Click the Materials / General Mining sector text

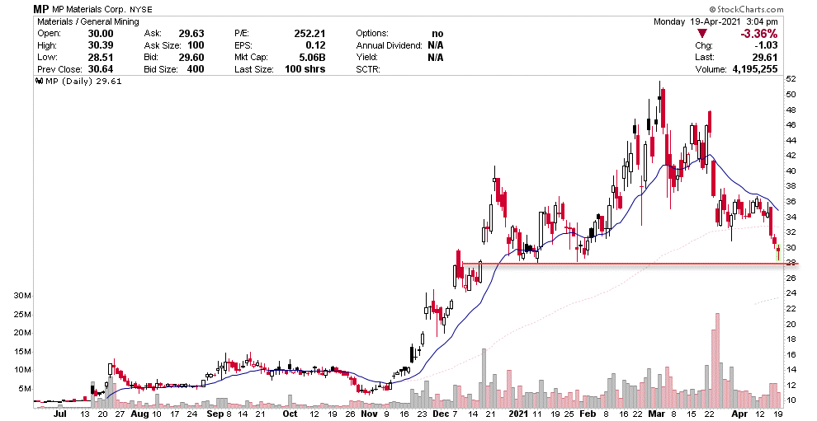point(88,22)
